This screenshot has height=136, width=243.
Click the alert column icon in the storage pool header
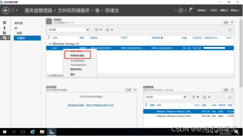(49, 38)
